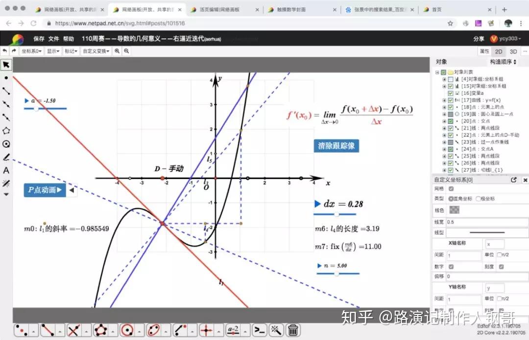The height and width of the screenshot is (340, 529).
Task: Expand the [4]对象组 tree node
Action: [x=444, y=79]
